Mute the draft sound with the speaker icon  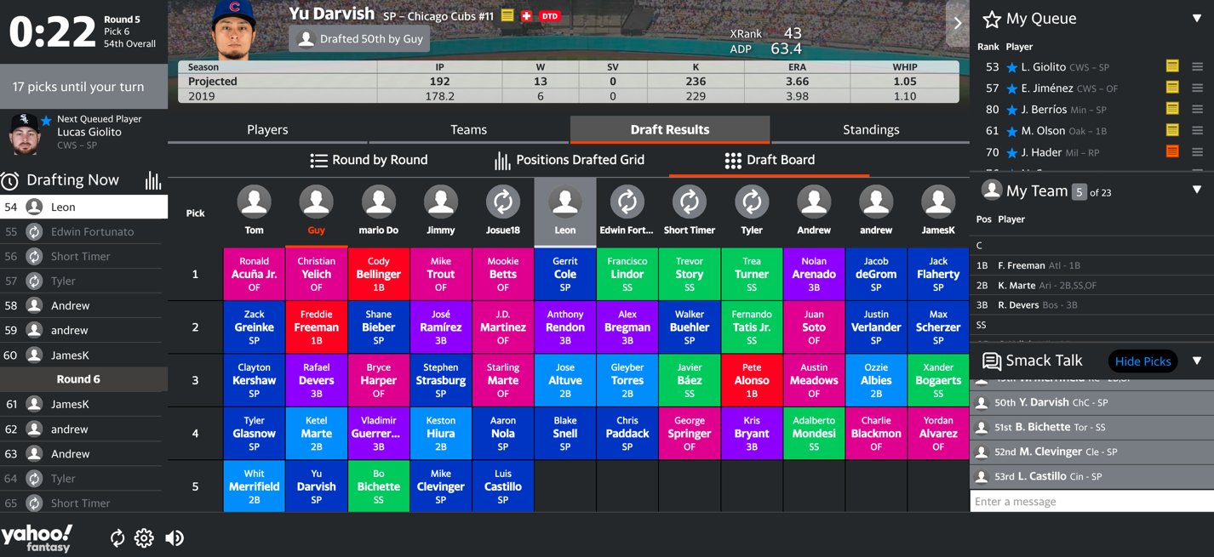pos(175,538)
